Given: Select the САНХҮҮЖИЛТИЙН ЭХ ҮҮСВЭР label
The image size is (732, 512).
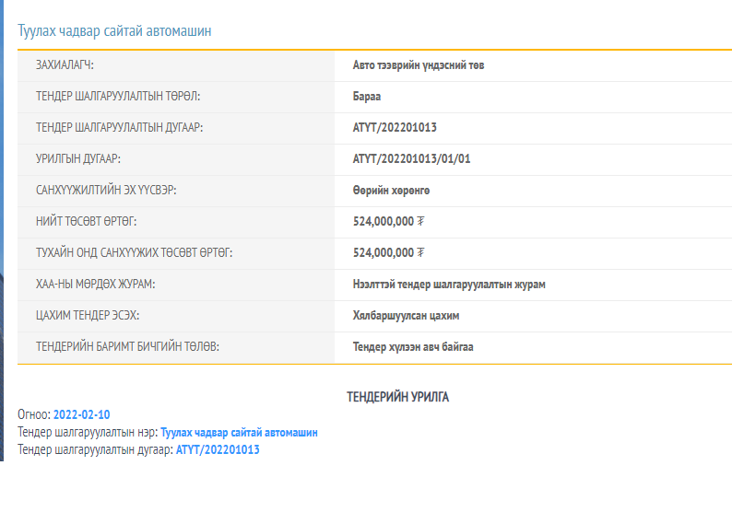Looking at the screenshot, I should pyautogui.click(x=106, y=191).
